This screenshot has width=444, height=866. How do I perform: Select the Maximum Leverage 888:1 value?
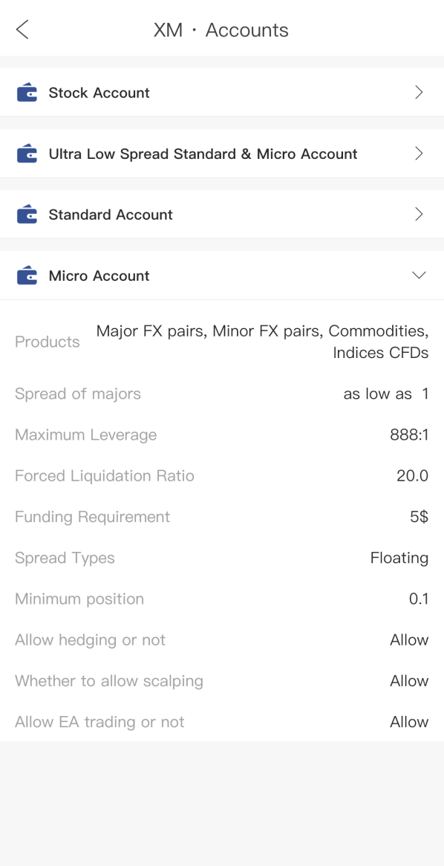[x=408, y=435]
